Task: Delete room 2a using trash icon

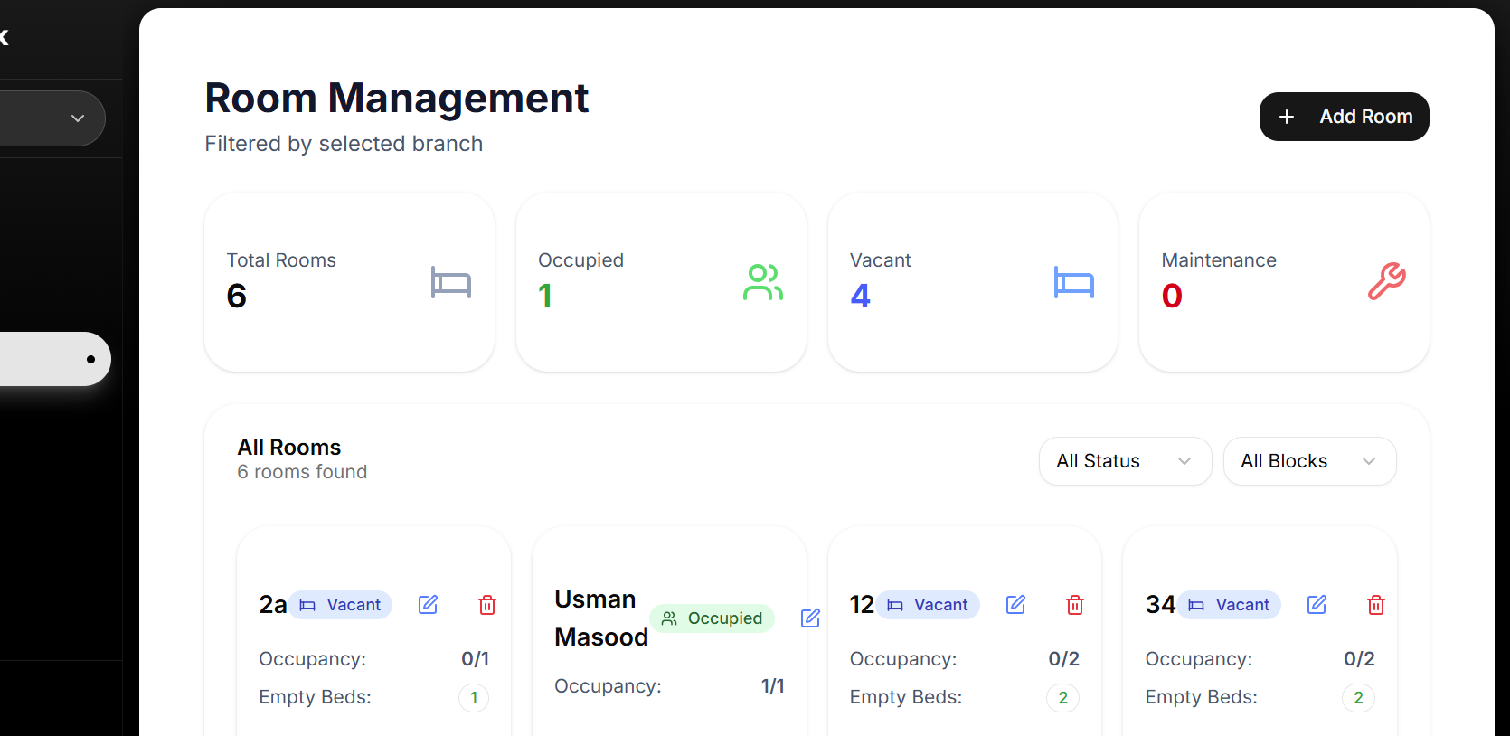Action: (x=487, y=605)
